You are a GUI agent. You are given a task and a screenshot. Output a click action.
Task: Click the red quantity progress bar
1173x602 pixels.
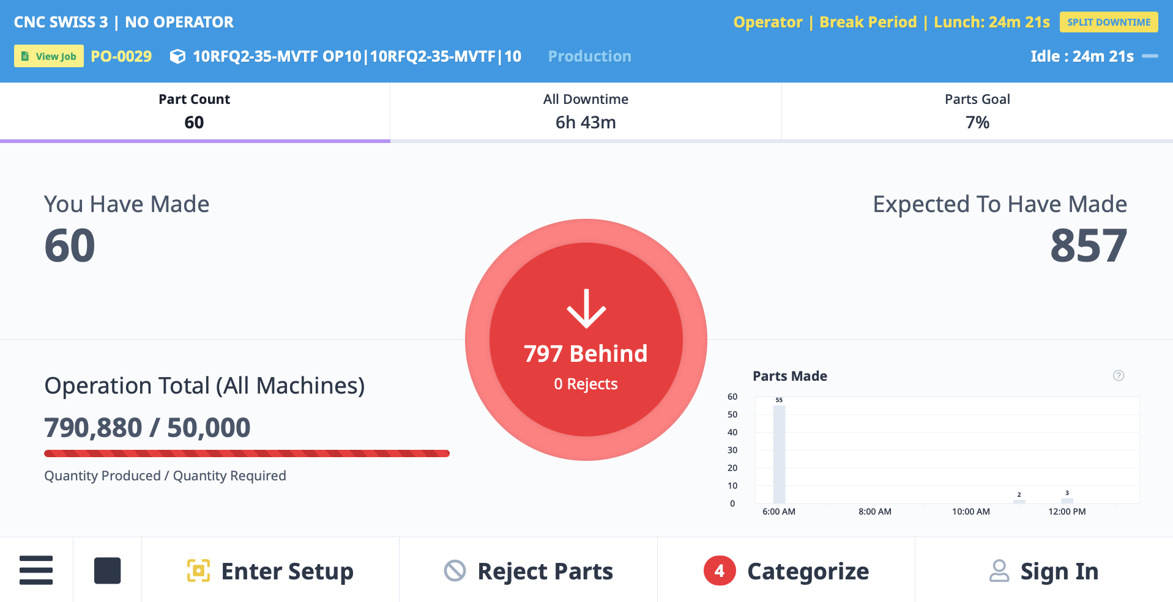246,453
